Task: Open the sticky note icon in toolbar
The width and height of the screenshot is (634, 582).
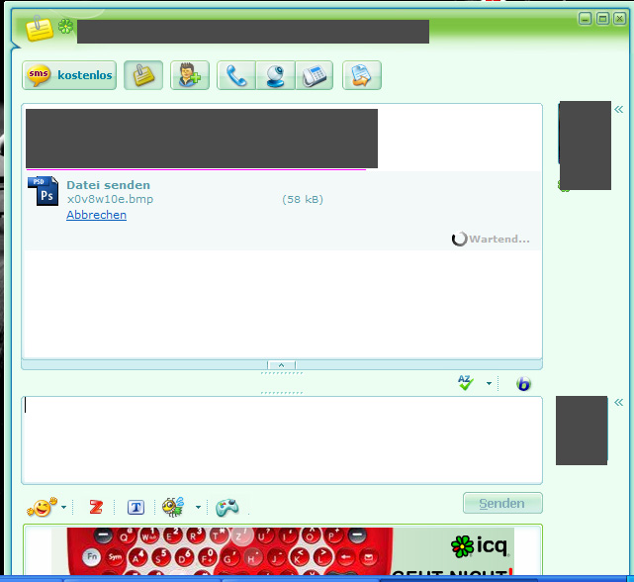Action: click(x=143, y=75)
